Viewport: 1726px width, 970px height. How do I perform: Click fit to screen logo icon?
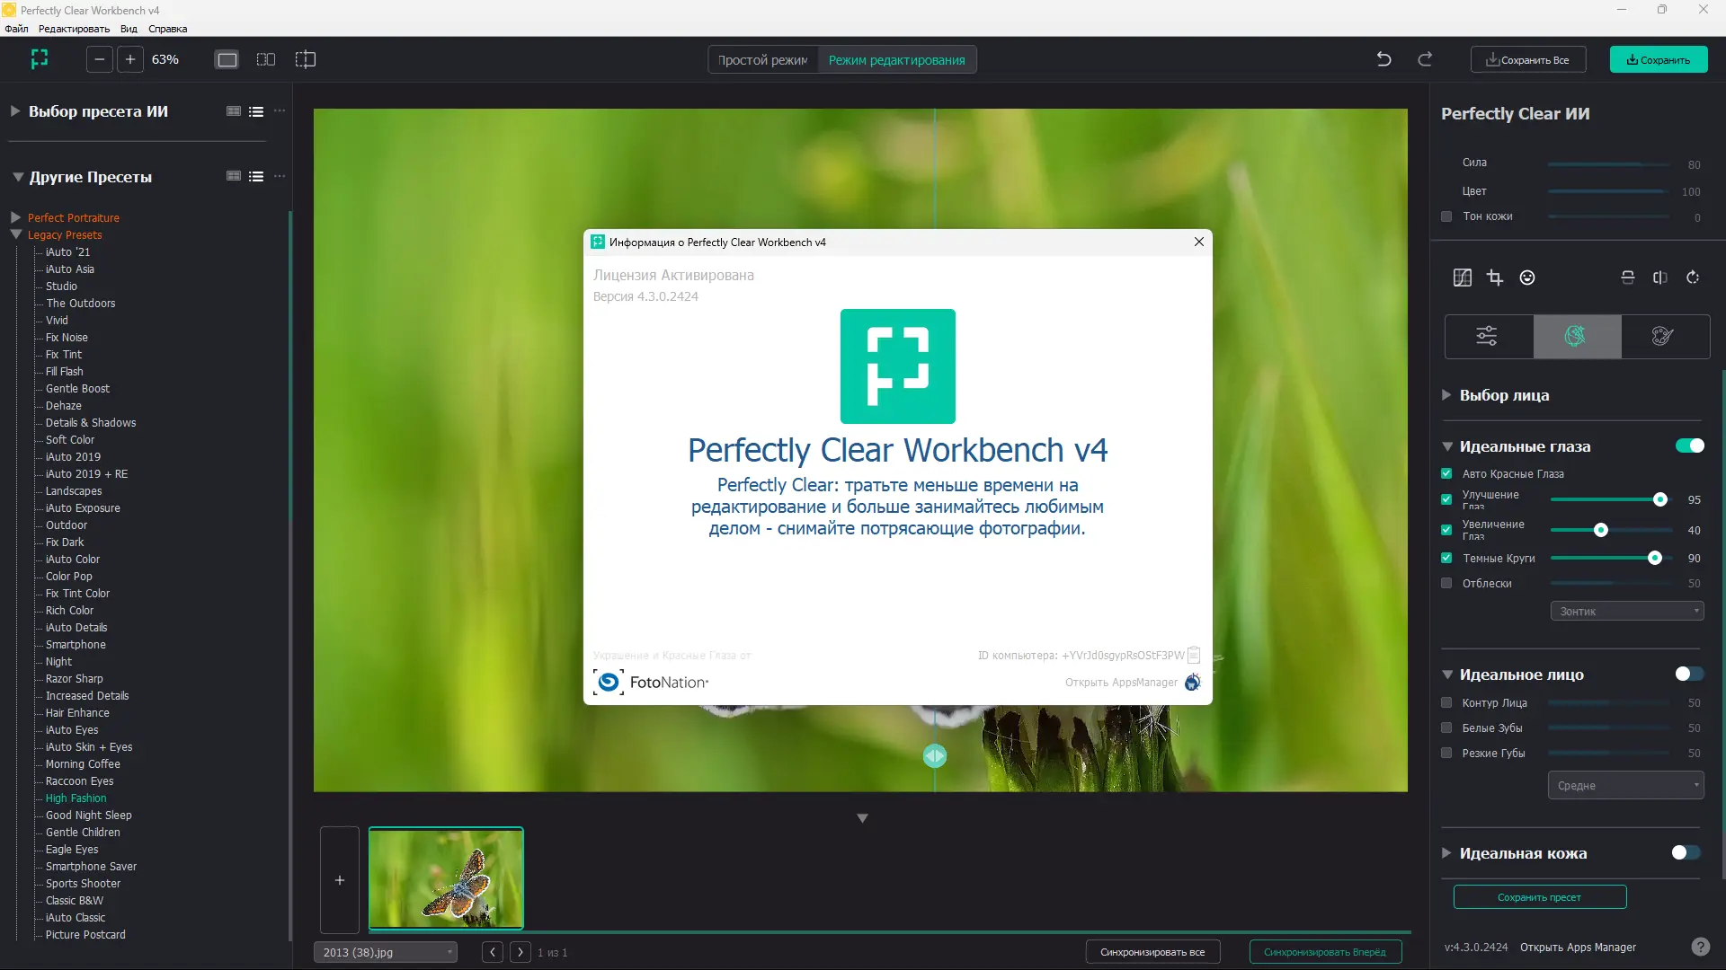40,59
